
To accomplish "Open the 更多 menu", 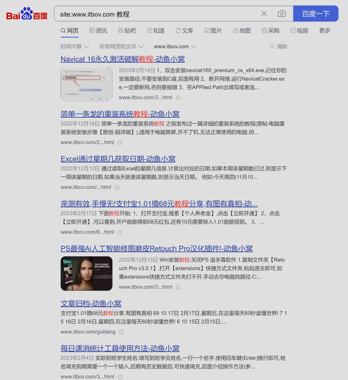I will [325, 31].
